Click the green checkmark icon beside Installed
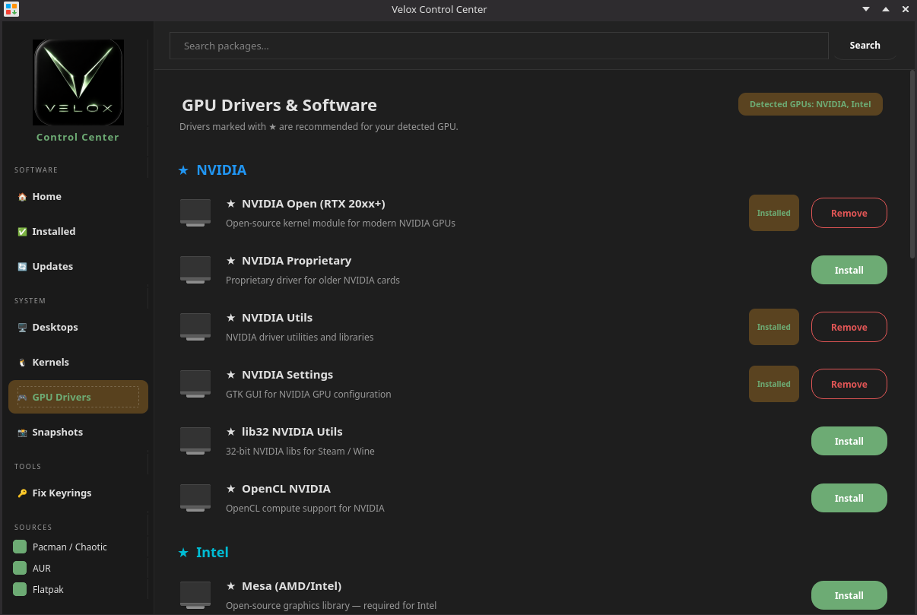This screenshot has width=917, height=615. (x=22, y=232)
